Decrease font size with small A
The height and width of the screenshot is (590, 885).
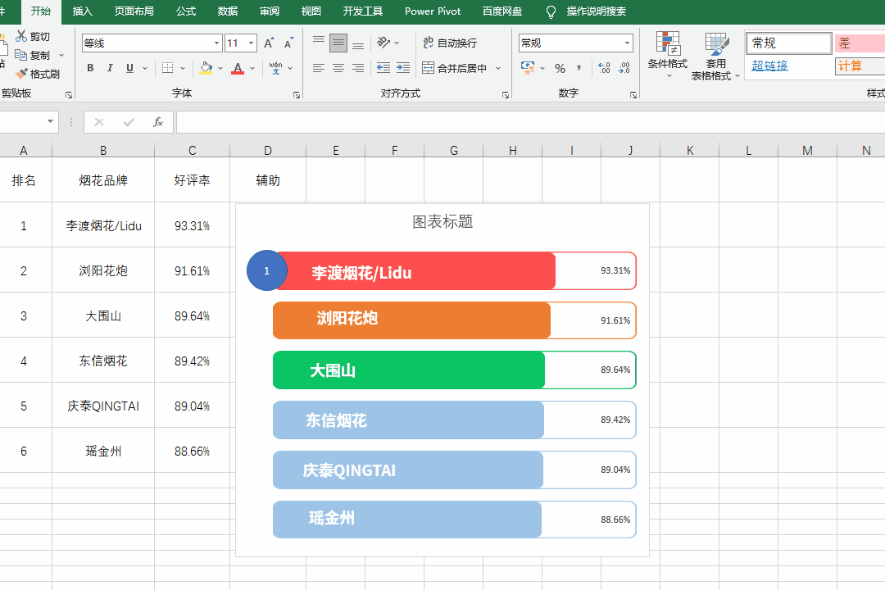click(x=288, y=43)
